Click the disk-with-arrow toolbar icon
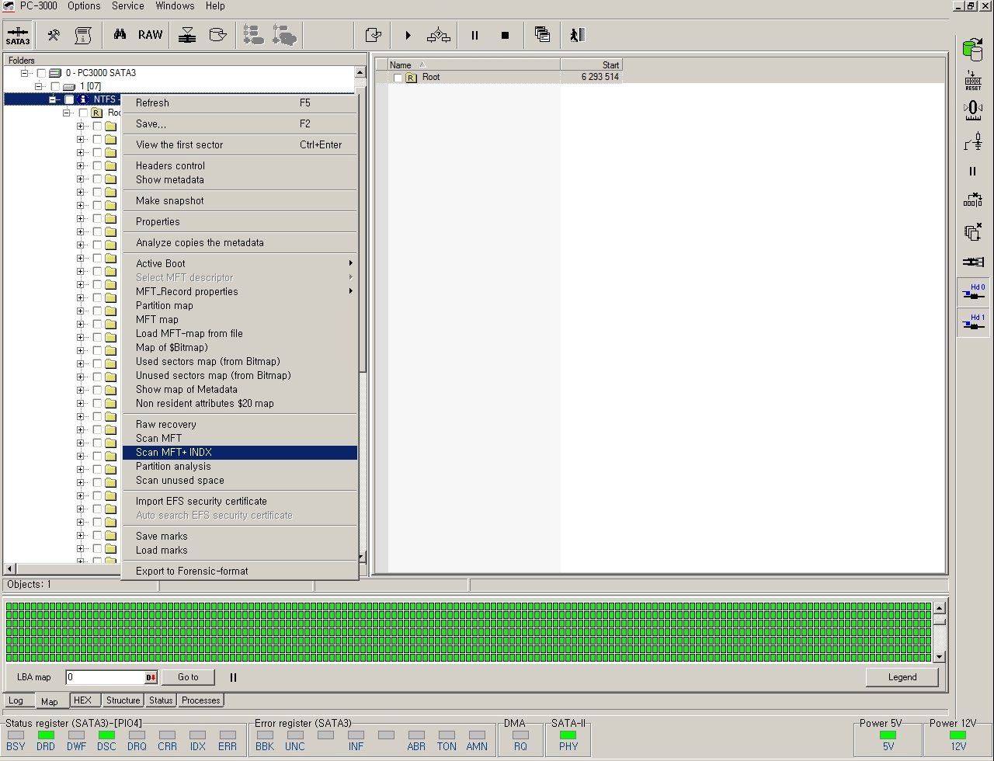994x761 pixels. click(218, 35)
